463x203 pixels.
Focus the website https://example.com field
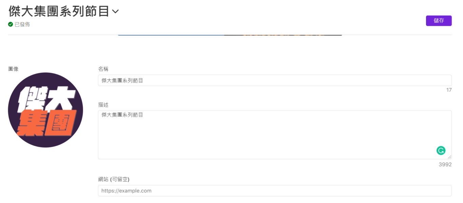point(275,190)
